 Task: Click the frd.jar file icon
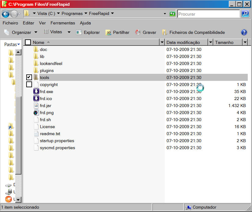pyautogui.click(x=36, y=106)
